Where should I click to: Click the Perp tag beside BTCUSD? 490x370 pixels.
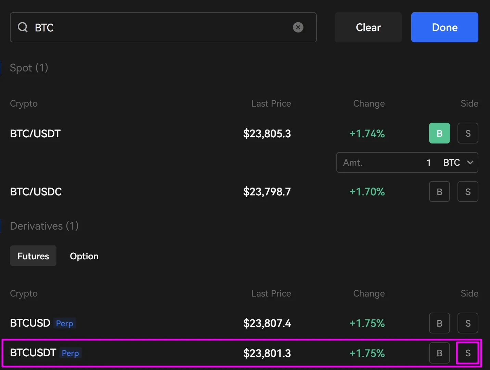pyautogui.click(x=64, y=324)
